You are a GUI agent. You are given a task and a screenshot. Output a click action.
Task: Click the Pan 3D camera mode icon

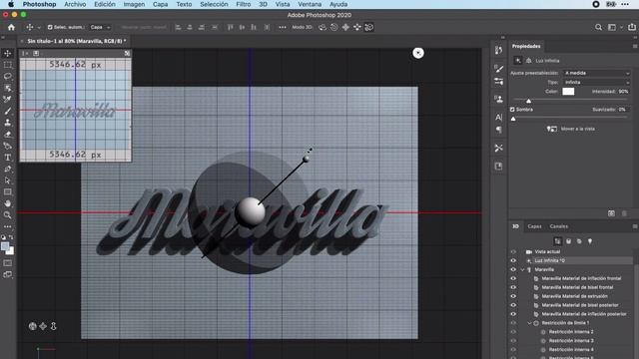[345, 27]
